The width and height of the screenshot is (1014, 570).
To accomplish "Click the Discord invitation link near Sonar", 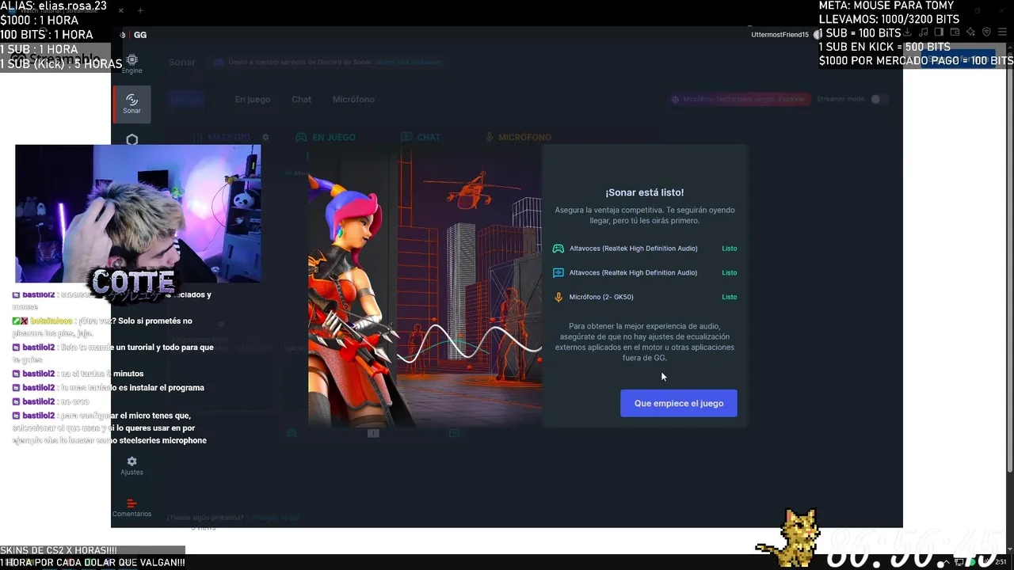I will pyautogui.click(x=409, y=62).
